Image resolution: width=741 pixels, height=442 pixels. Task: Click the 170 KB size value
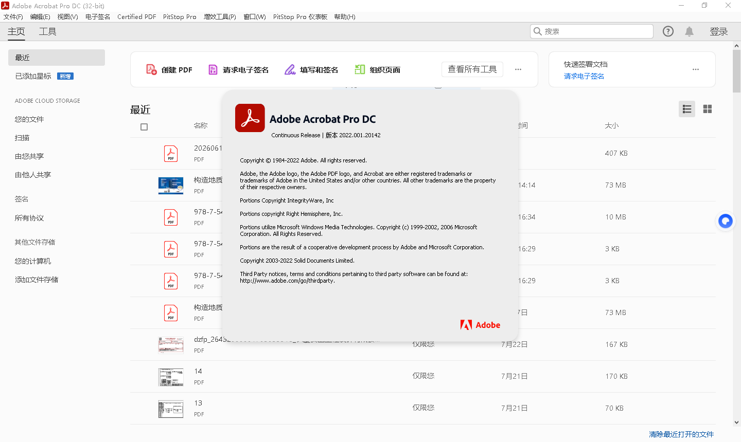(616, 376)
